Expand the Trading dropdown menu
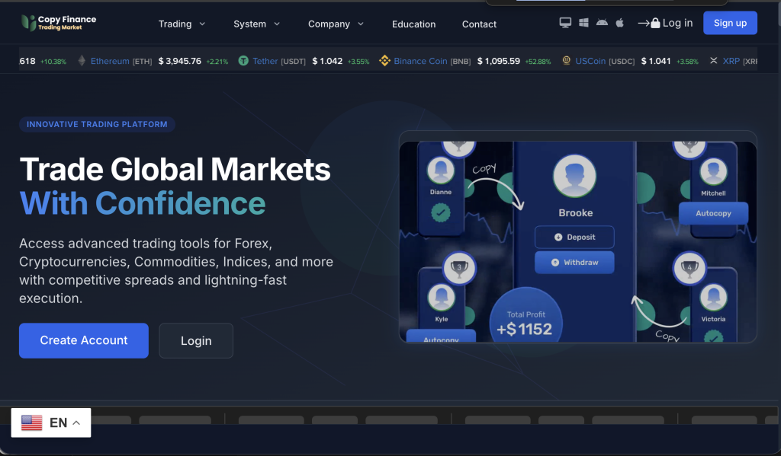This screenshot has width=781, height=456. pyautogui.click(x=182, y=24)
